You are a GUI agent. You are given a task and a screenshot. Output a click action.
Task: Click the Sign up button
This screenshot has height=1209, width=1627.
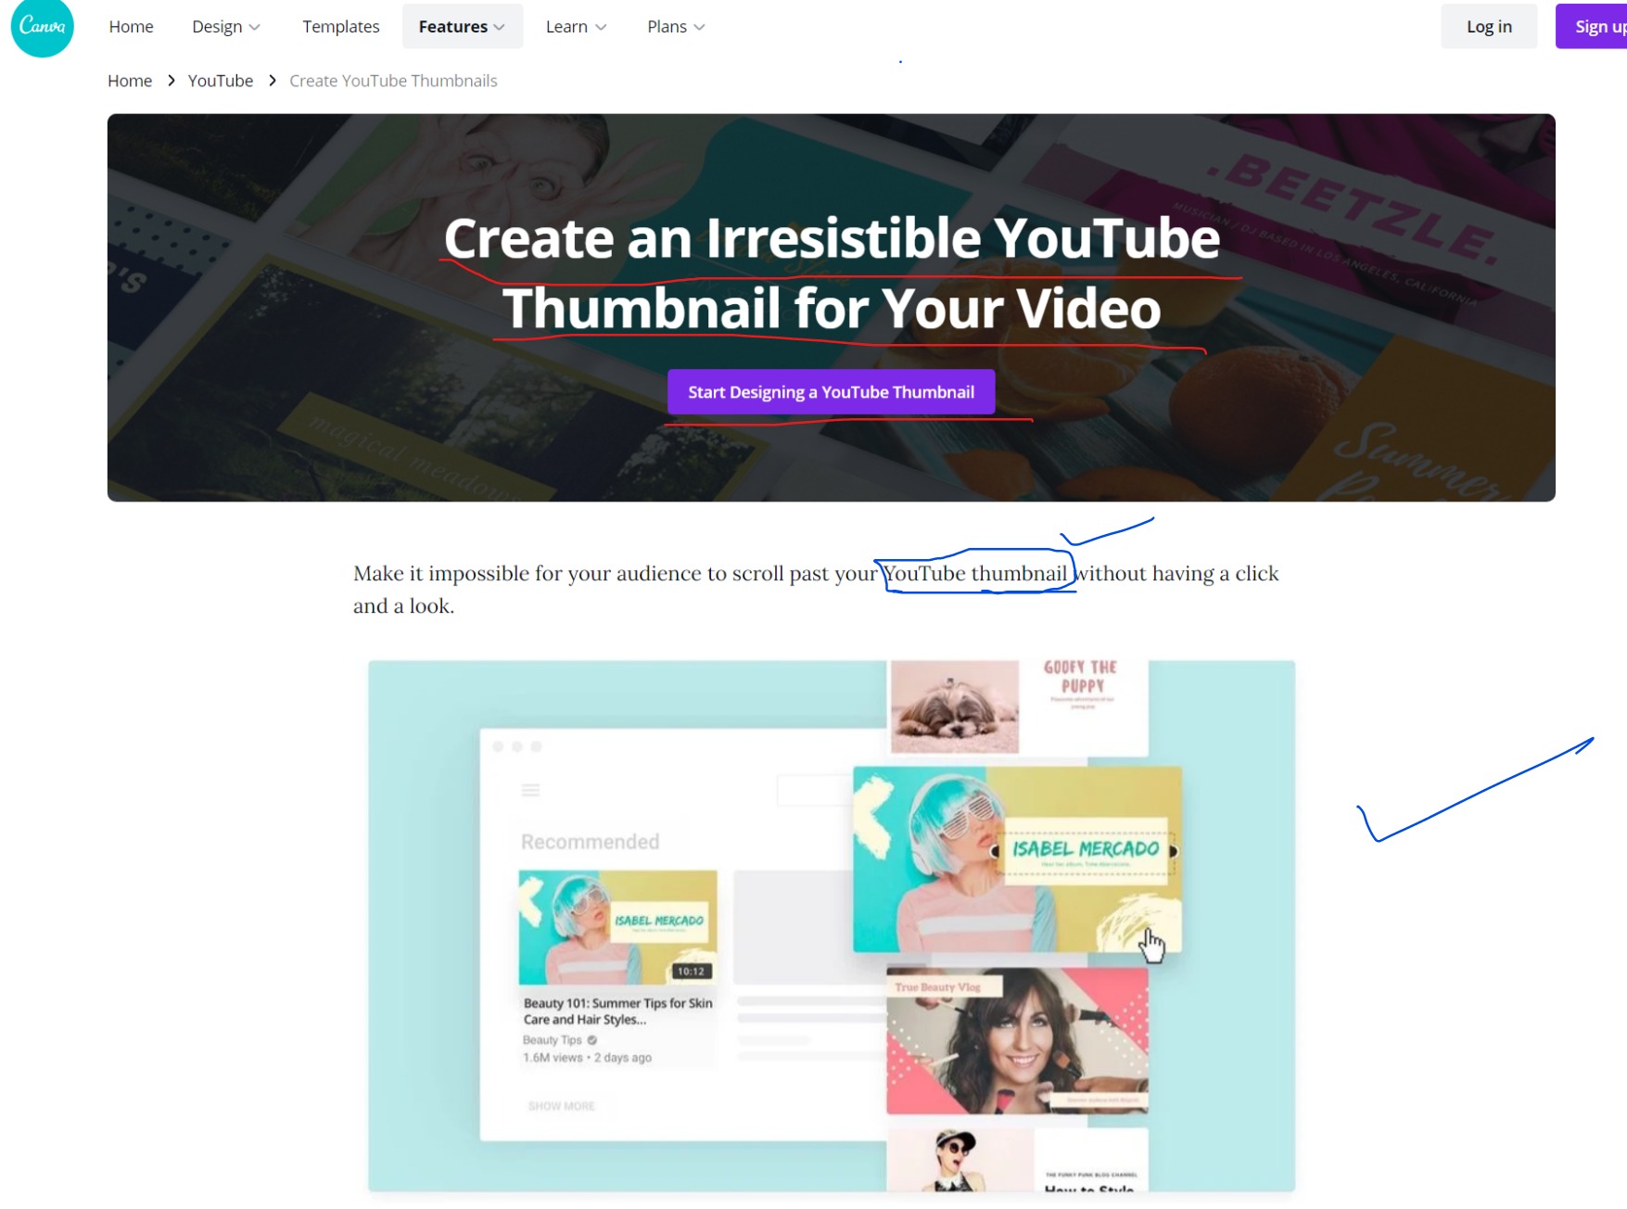1593,27
